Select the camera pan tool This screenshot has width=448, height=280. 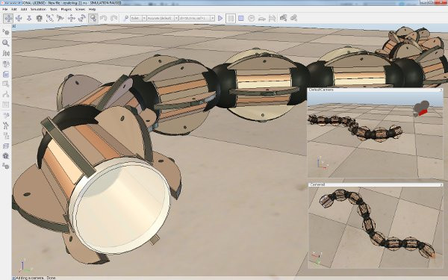click(8, 18)
